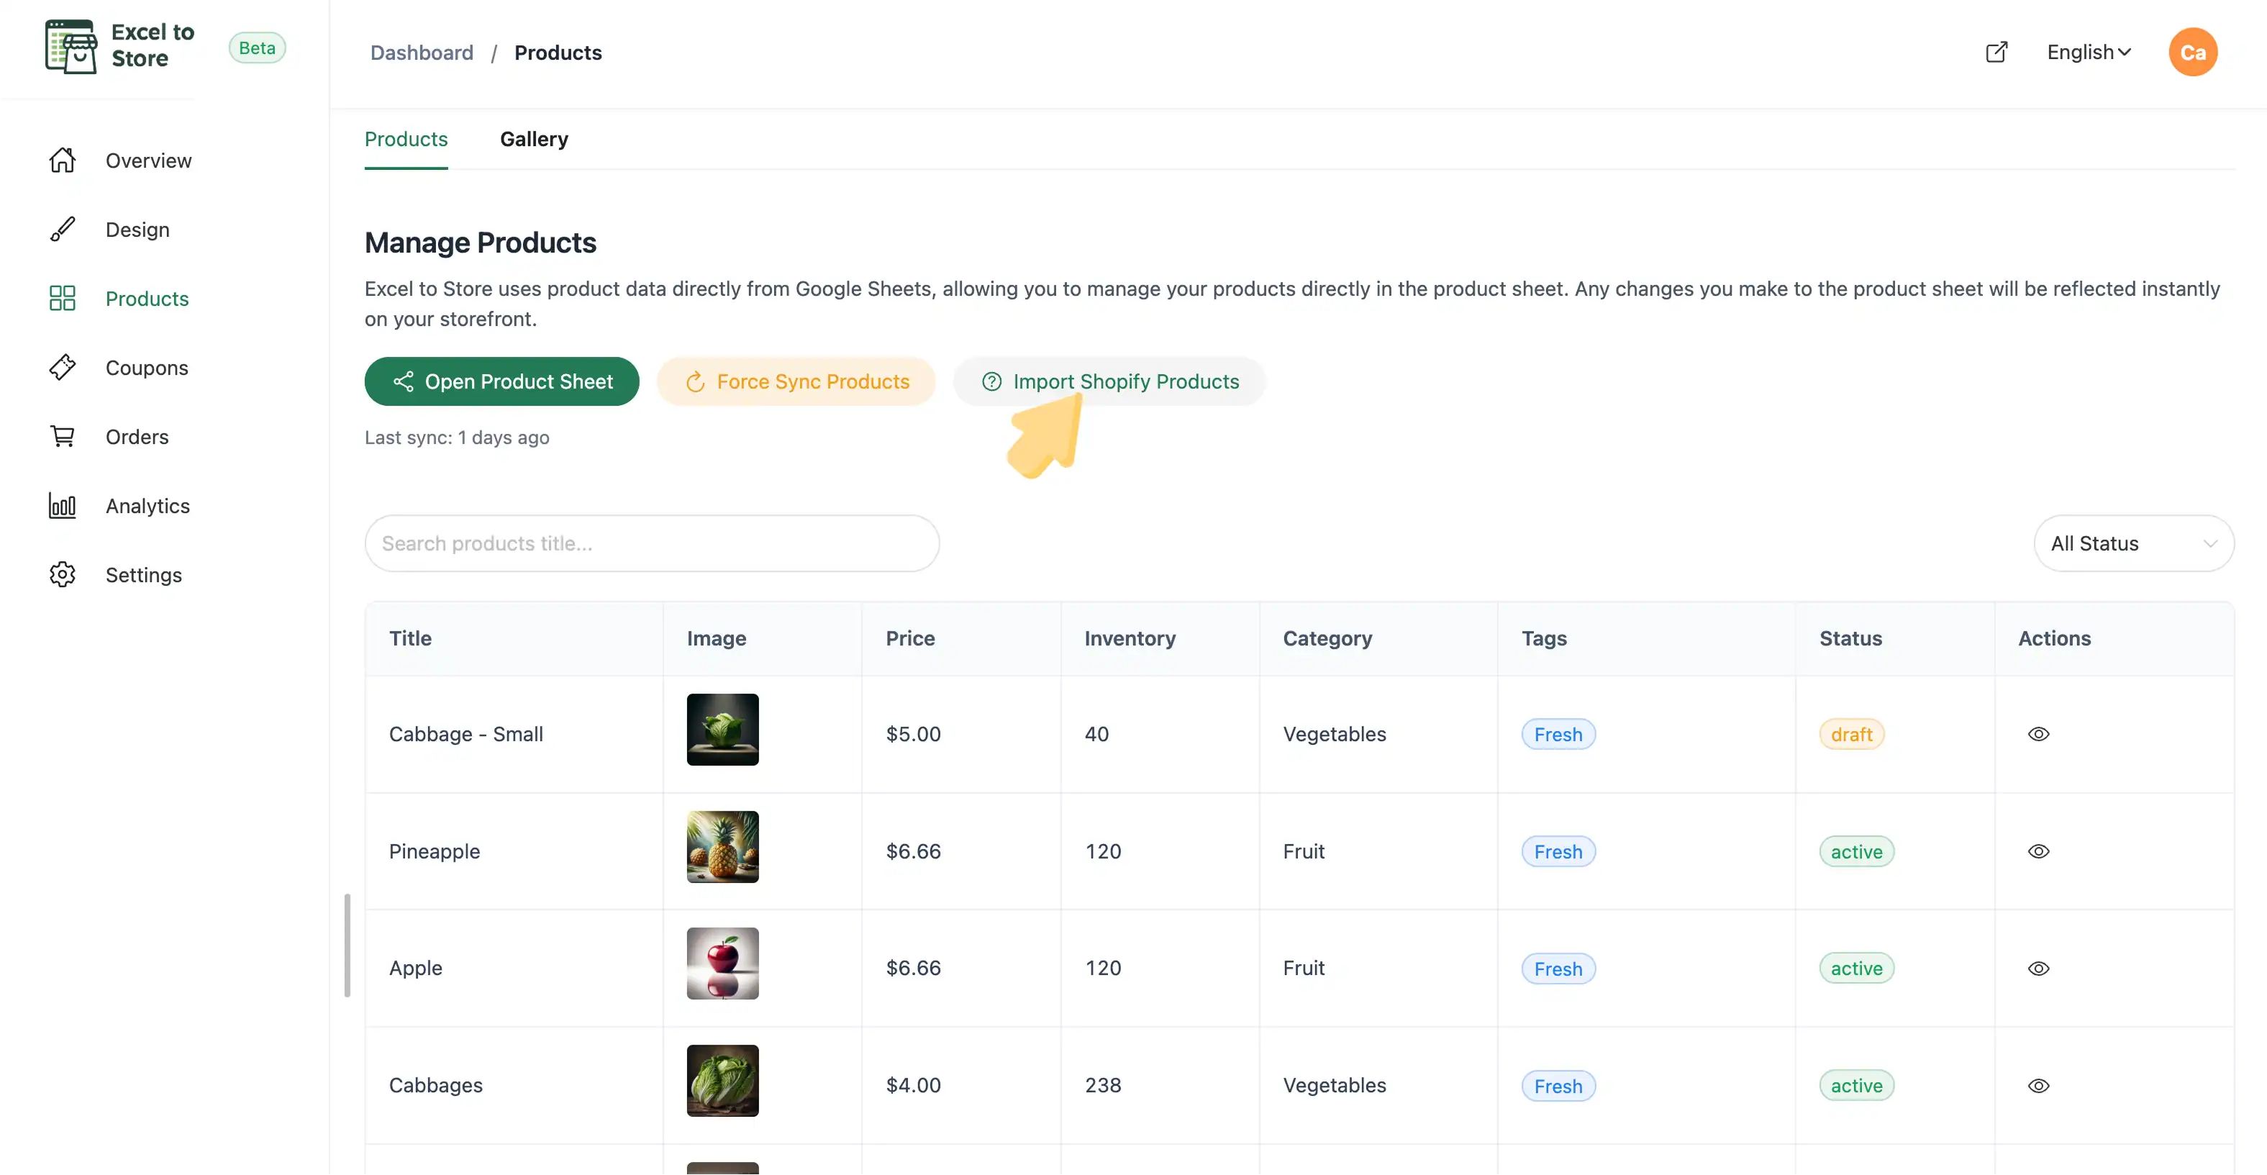Image resolution: width=2267 pixels, height=1175 pixels.
Task: Switch to the Gallery tab
Action: [533, 139]
